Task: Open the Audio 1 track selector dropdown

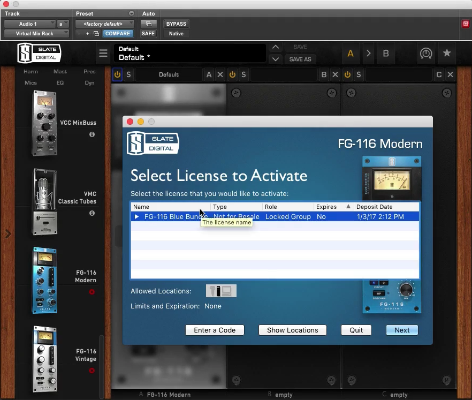Action: 30,24
